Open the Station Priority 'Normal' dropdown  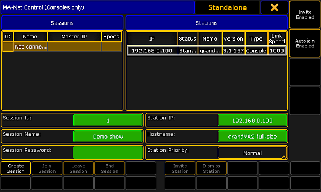point(252,153)
